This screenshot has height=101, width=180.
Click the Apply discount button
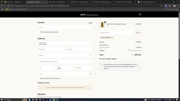[138, 33]
